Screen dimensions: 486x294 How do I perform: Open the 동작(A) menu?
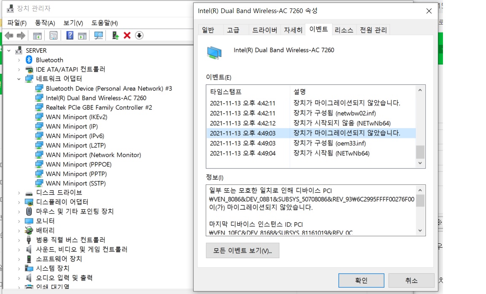pos(45,23)
